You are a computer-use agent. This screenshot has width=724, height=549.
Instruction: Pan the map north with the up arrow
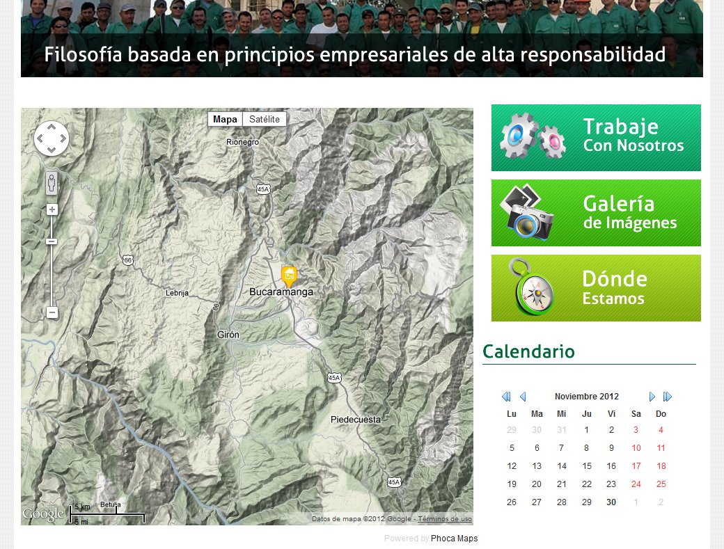coord(52,127)
